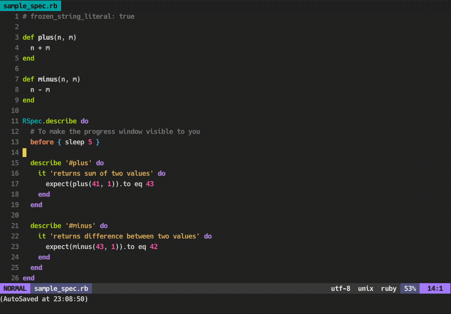
Task: Select the sample_spec.rb tab at top
Action: (30, 6)
